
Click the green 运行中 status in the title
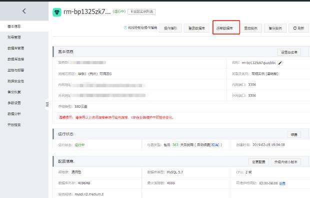click(x=119, y=12)
